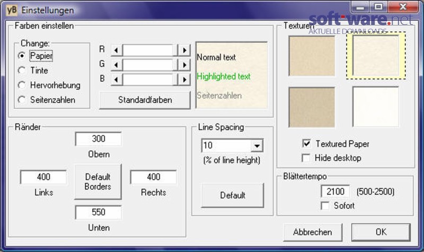Increase the R value with right arrow
The height and width of the screenshot is (252, 424).
click(184, 50)
